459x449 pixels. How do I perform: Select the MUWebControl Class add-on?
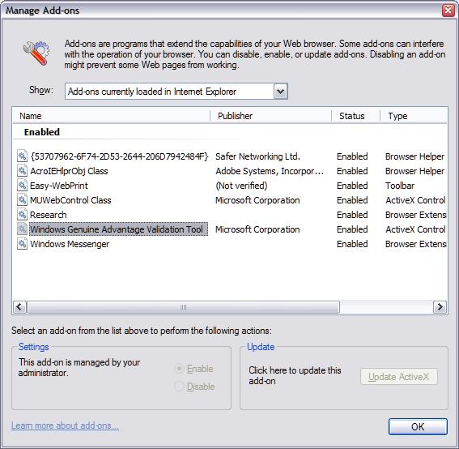pos(70,200)
